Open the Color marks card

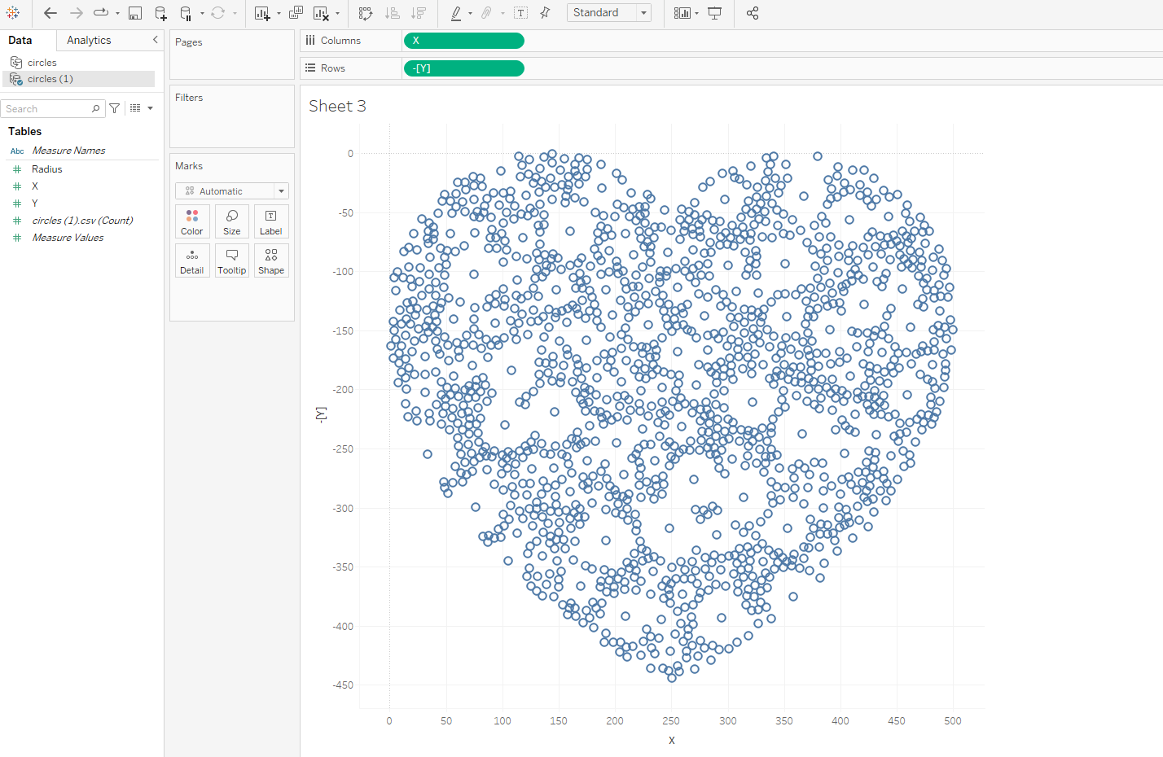pos(192,221)
